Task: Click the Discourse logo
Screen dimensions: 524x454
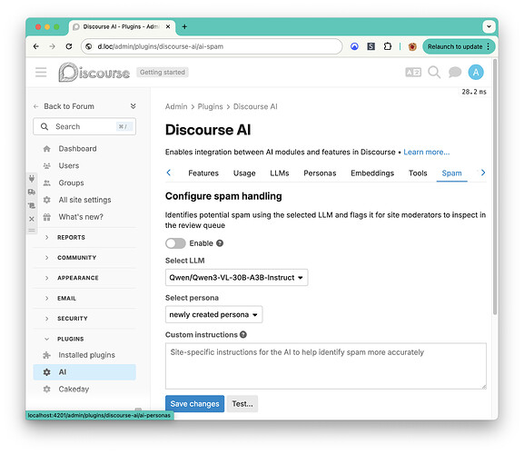Action: [94, 72]
